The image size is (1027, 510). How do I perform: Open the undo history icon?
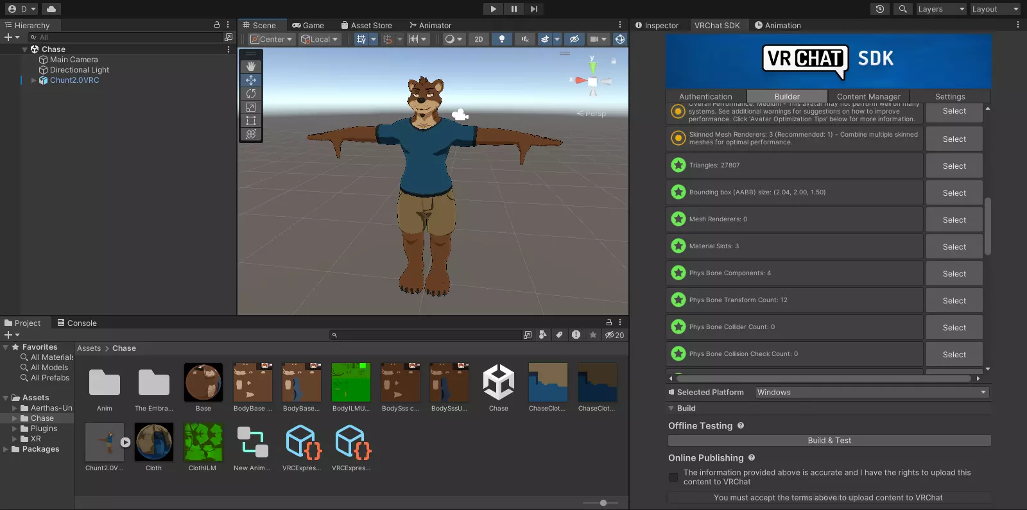point(880,9)
